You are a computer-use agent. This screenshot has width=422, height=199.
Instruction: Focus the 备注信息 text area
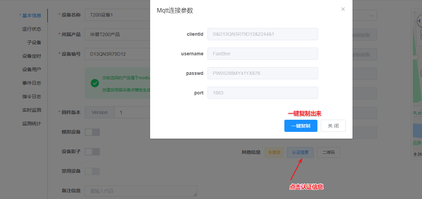pyautogui.click(x=141, y=191)
